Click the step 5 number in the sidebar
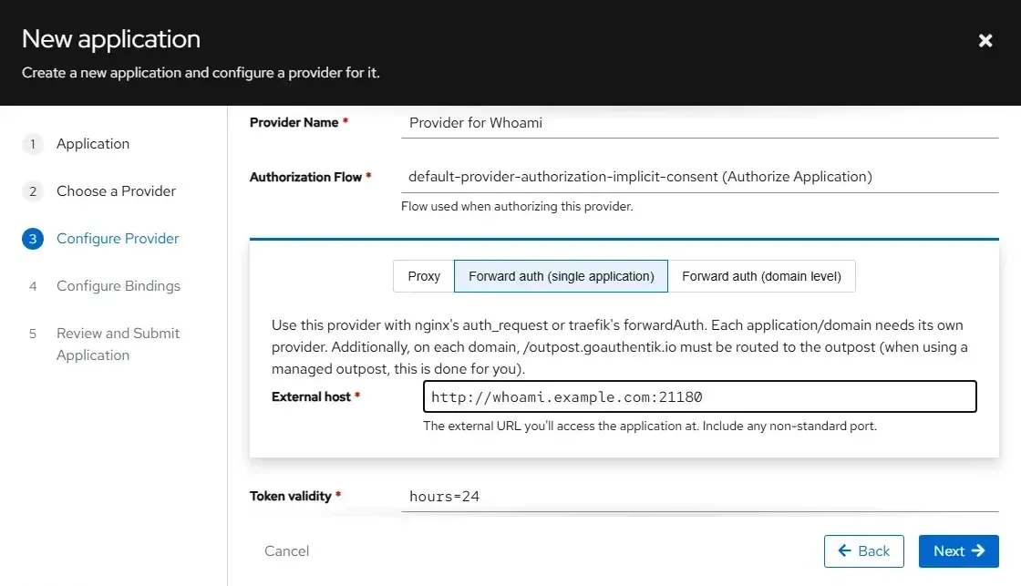1021x586 pixels. 33,334
